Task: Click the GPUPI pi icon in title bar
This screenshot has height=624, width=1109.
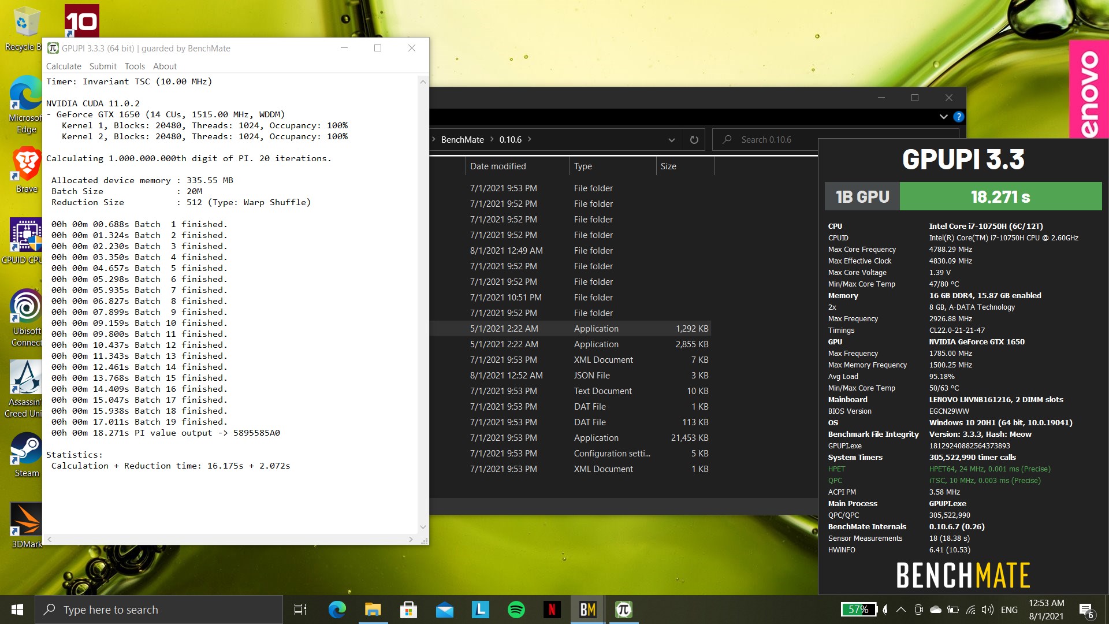Action: 53,49
